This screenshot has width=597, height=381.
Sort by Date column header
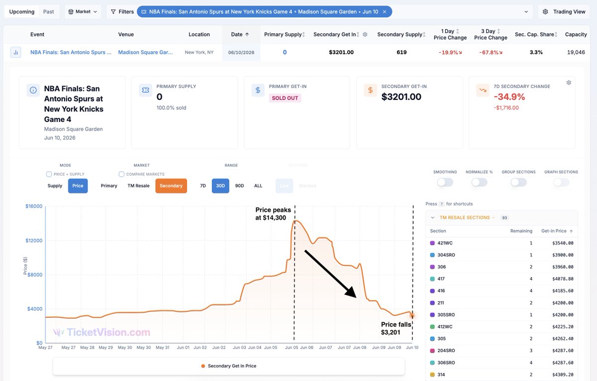(x=240, y=34)
